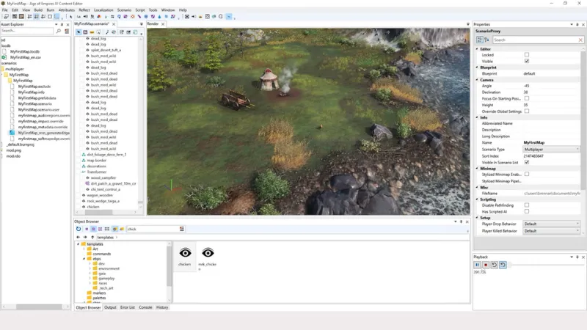587x330 pixels.
Task: Enable Focus On Starting Position checkbox
Action: click(x=527, y=98)
